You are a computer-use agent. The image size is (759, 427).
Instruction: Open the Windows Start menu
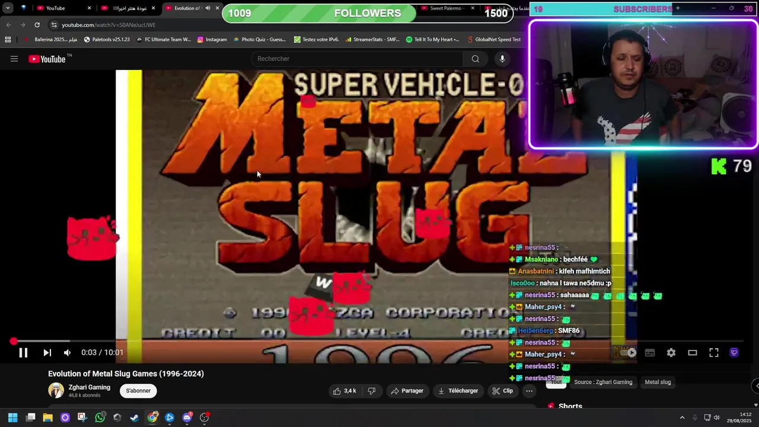12,418
